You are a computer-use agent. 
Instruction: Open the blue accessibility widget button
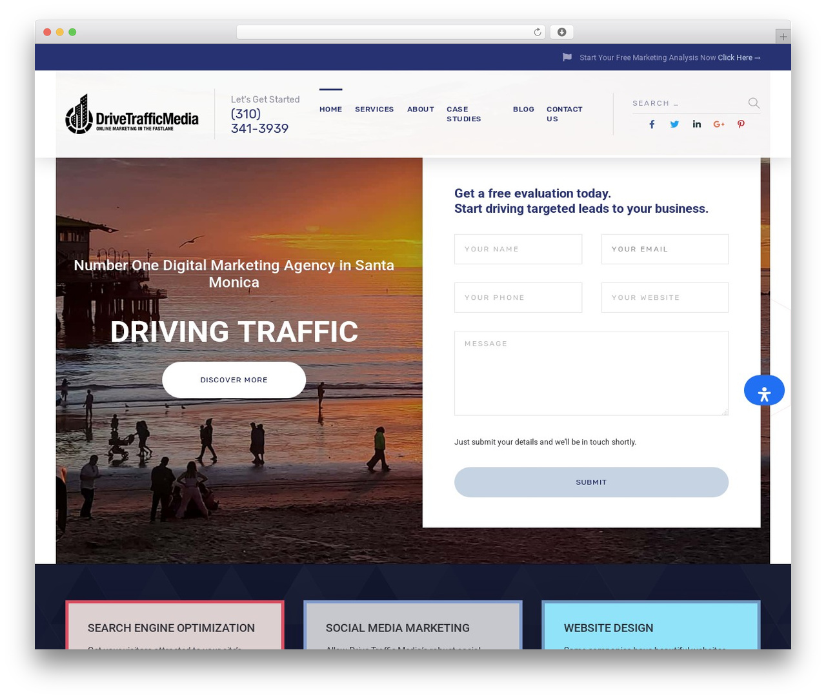pyautogui.click(x=764, y=391)
